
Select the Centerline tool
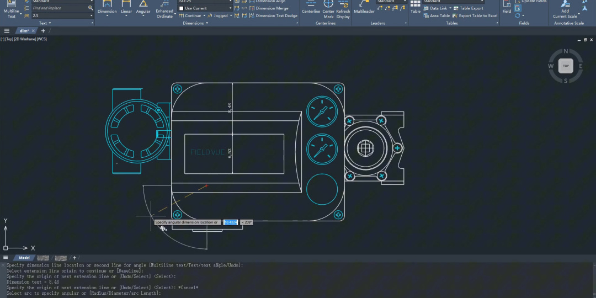[311, 8]
